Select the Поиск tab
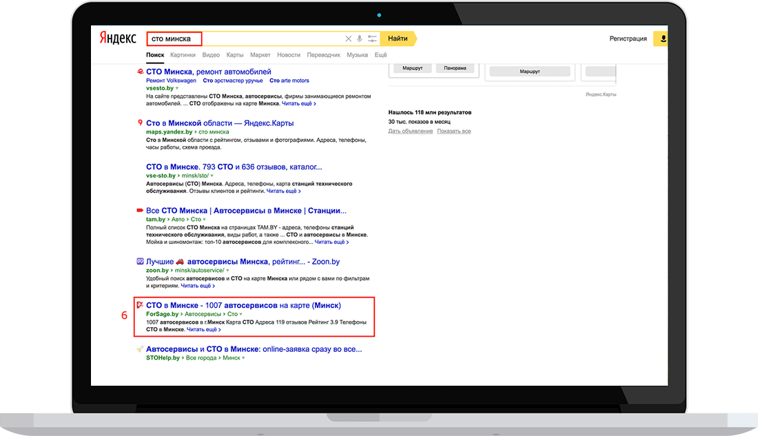 coord(155,55)
